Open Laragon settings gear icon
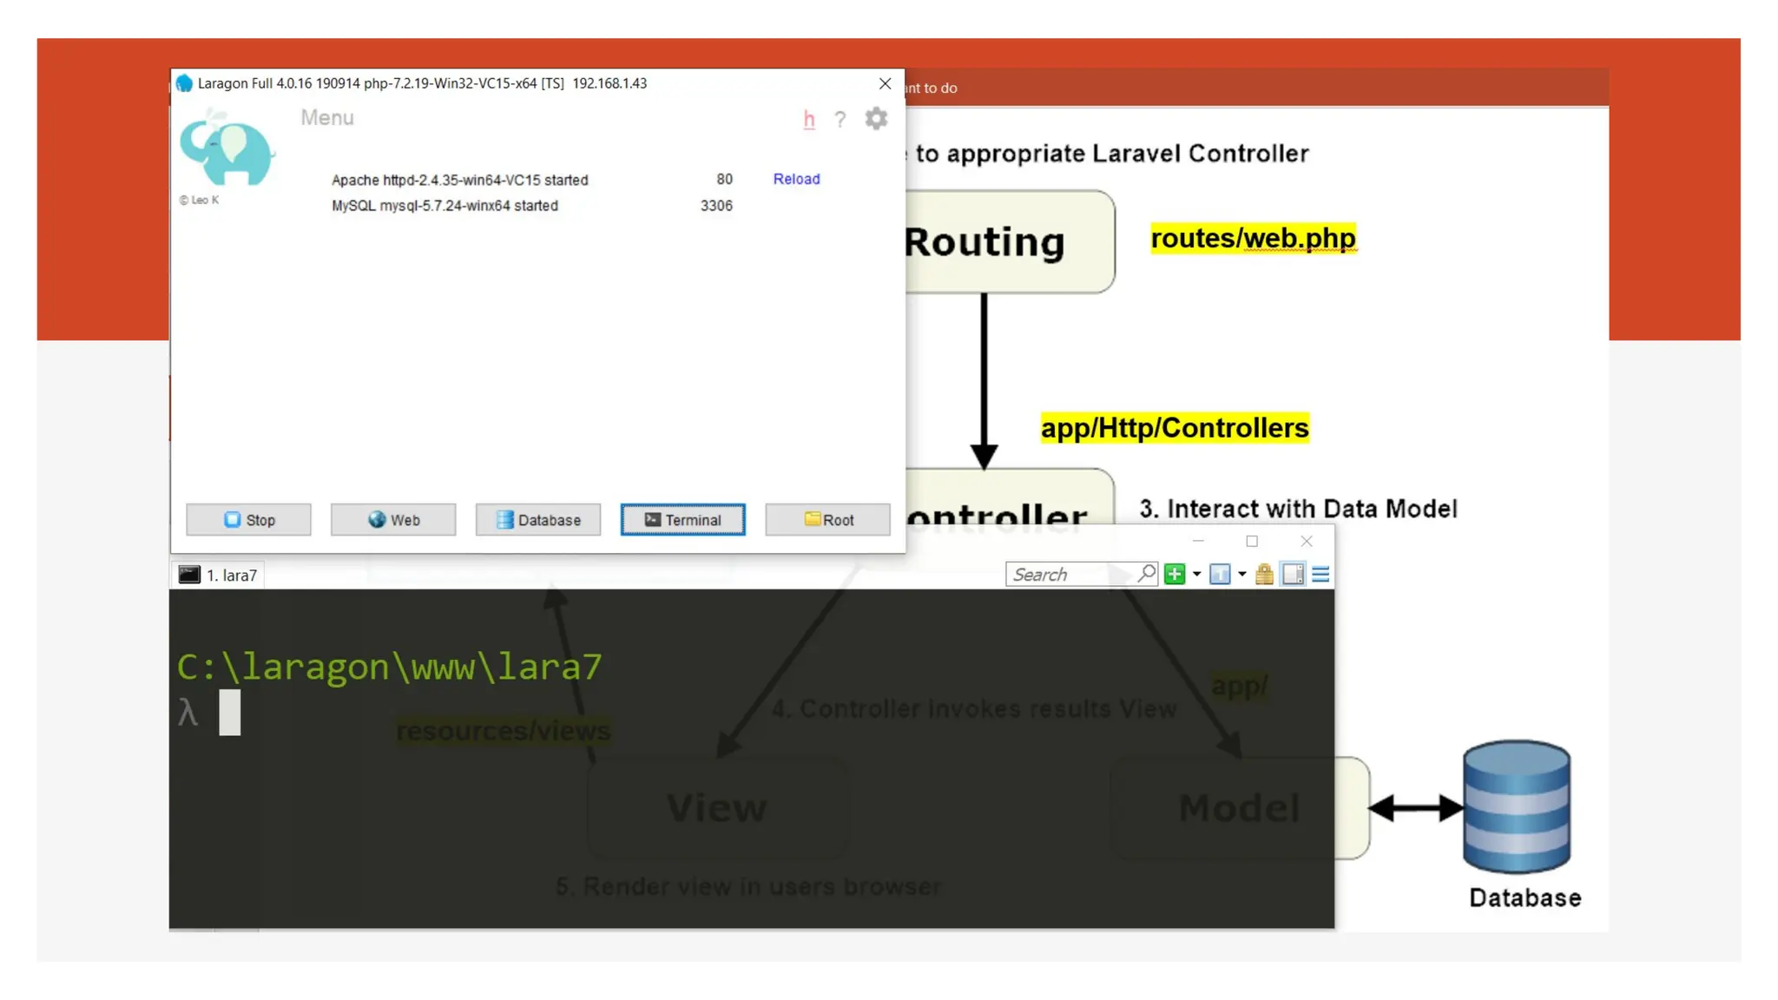 point(876,118)
